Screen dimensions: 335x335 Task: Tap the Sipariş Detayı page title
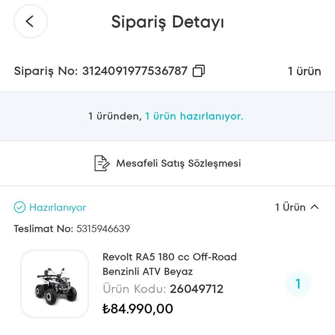click(x=167, y=21)
